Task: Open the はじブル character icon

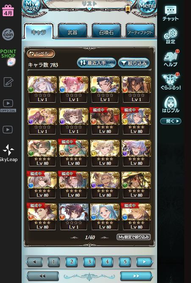Action: click(171, 105)
